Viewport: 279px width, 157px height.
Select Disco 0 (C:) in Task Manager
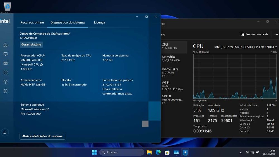tap(174, 72)
